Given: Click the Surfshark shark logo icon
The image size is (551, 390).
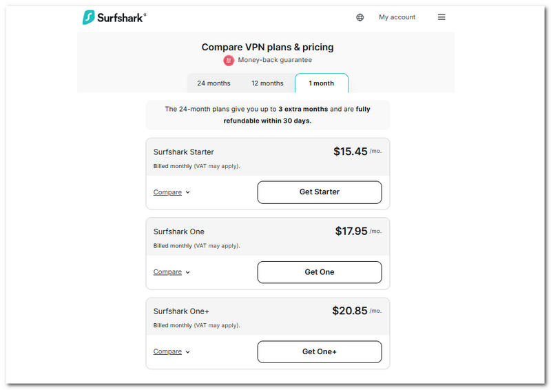Looking at the screenshot, I should coord(89,17).
